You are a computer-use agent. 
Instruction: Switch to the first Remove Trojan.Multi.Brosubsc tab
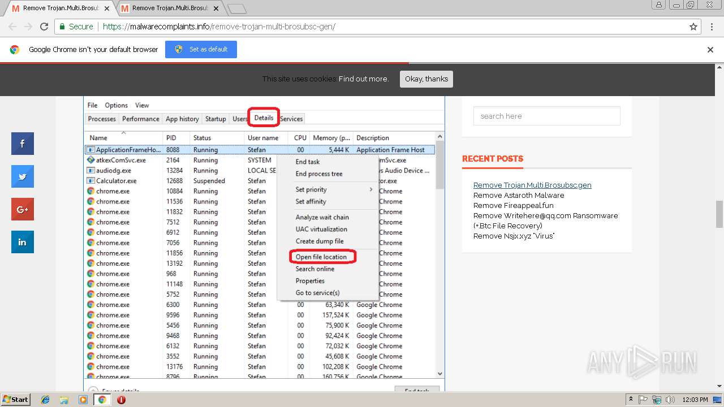pos(59,8)
